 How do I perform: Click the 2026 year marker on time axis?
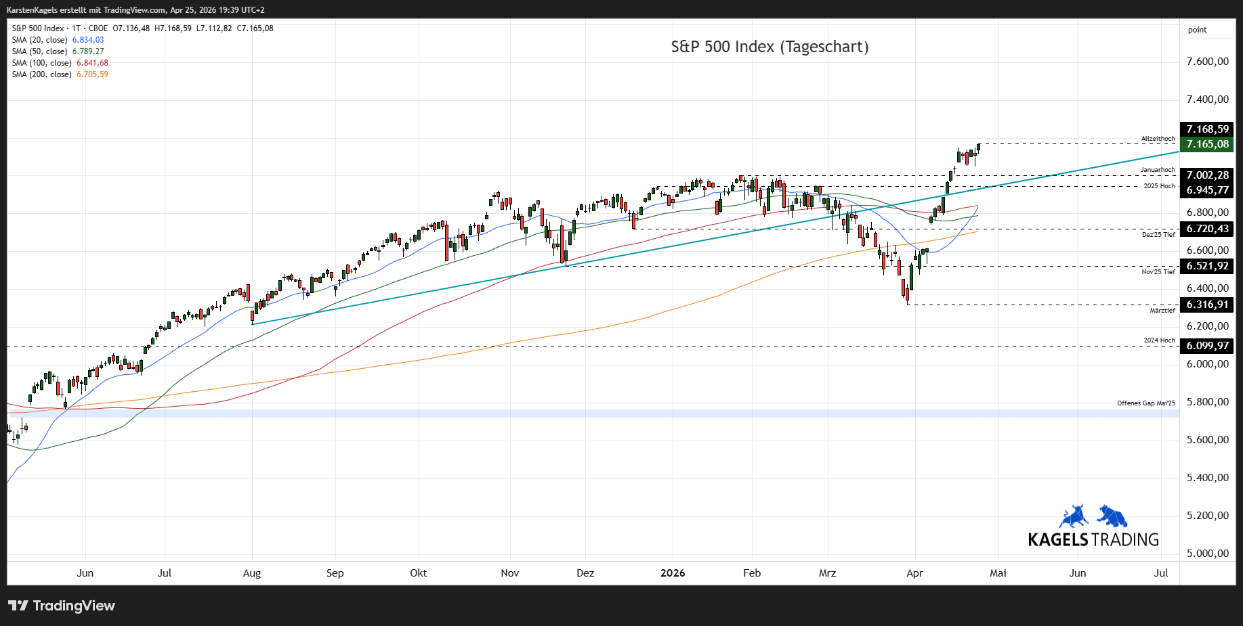point(673,573)
